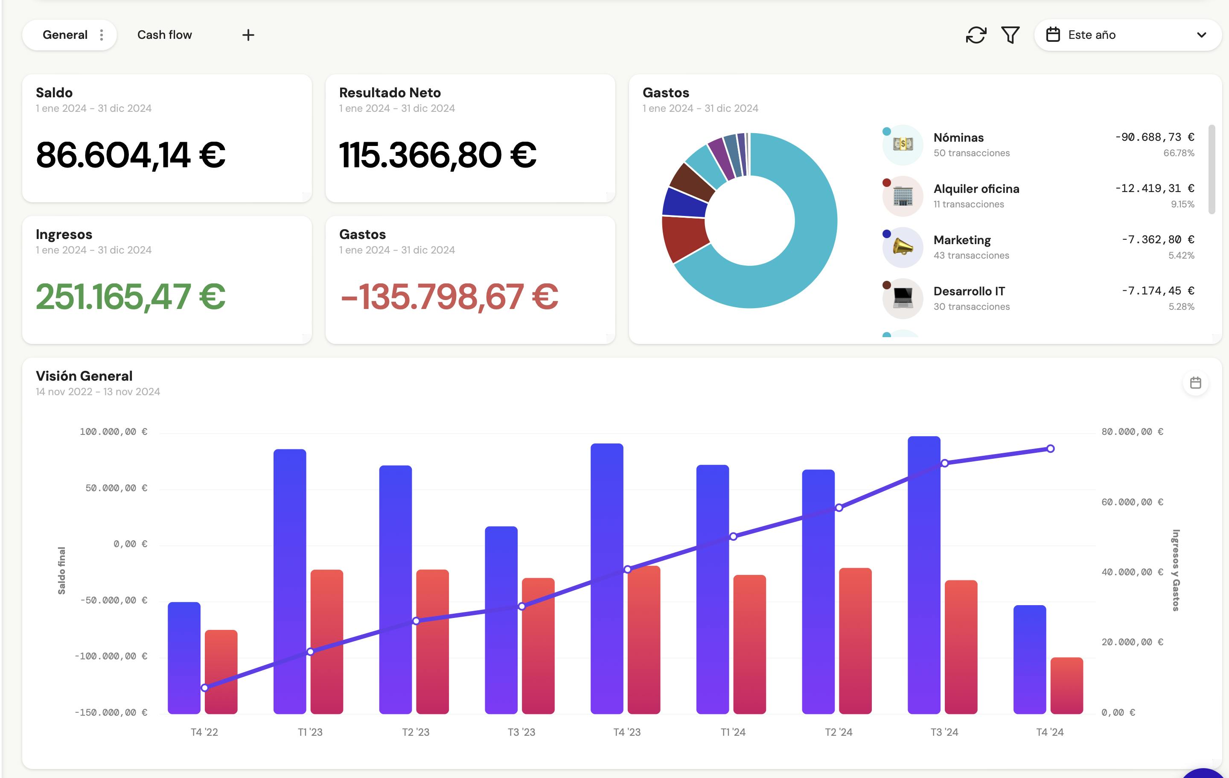Image resolution: width=1229 pixels, height=778 pixels.
Task: Click the blue income bar for T3 '23
Action: (501, 620)
